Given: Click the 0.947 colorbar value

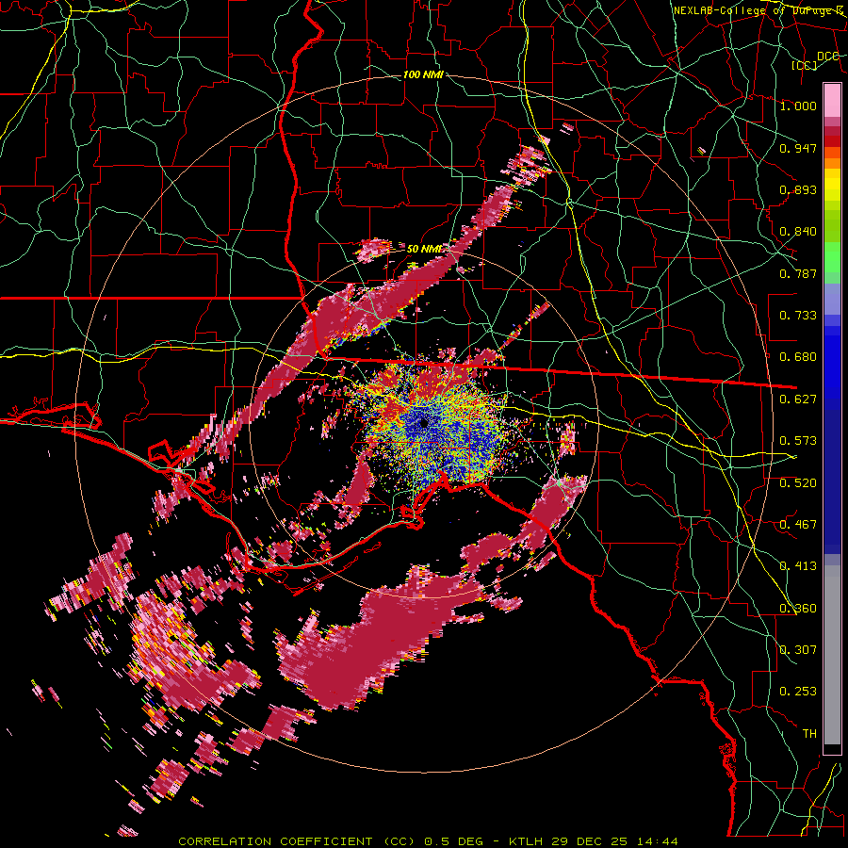Looking at the screenshot, I should click(x=798, y=148).
